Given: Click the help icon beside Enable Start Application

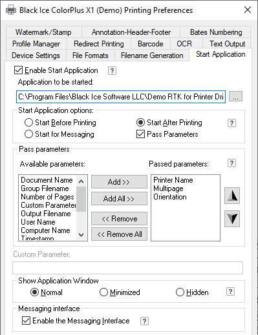Looking at the screenshot, I should 112,70.
